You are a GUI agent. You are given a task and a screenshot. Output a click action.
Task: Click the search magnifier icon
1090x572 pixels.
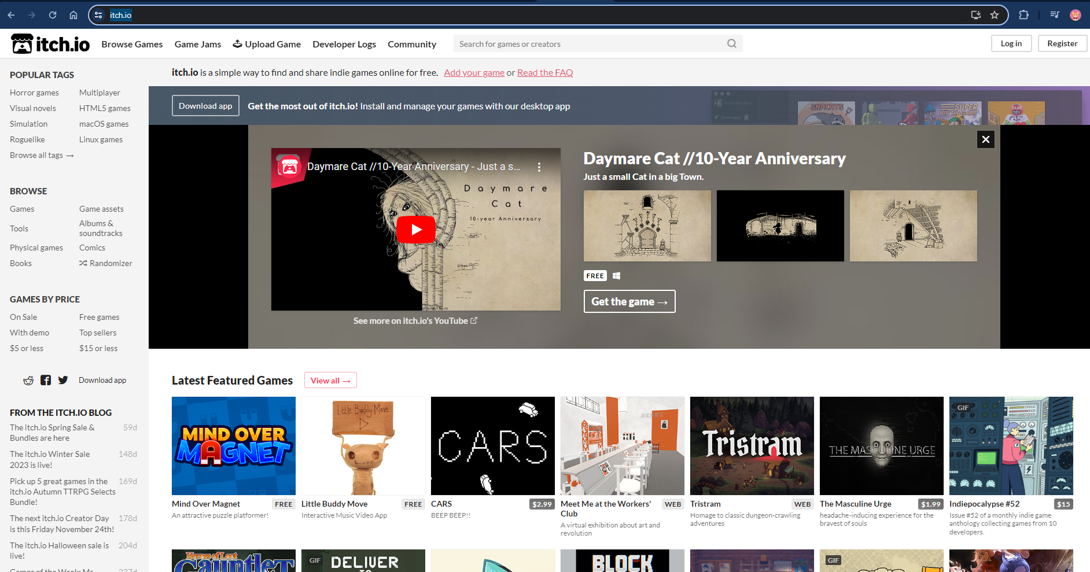(x=732, y=43)
